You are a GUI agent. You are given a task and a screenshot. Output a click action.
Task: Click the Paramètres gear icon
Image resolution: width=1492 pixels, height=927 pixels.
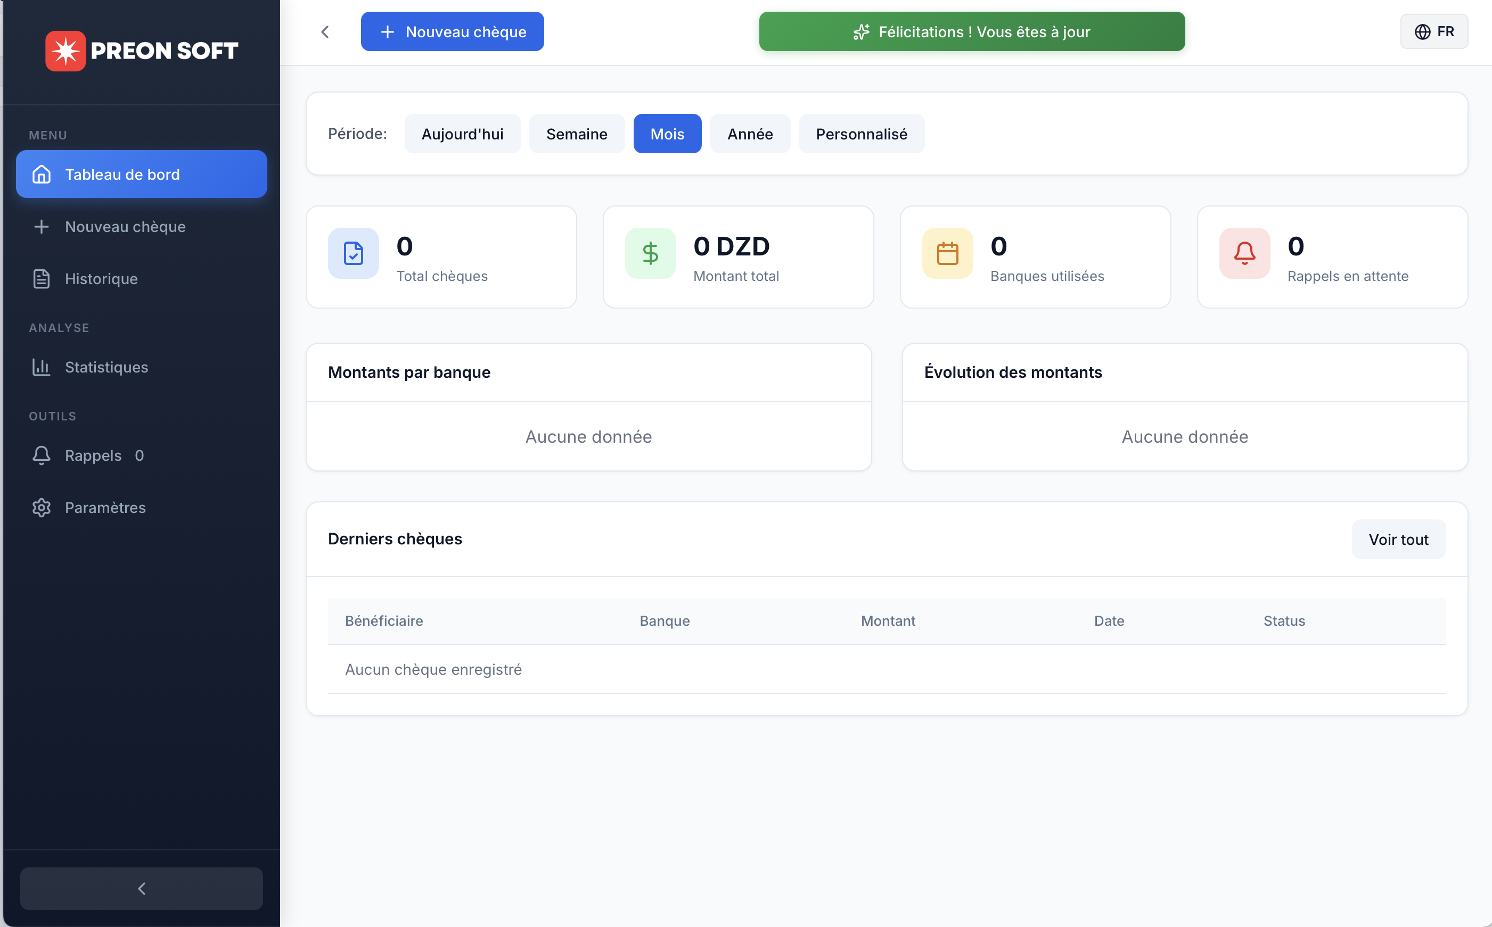[41, 507]
